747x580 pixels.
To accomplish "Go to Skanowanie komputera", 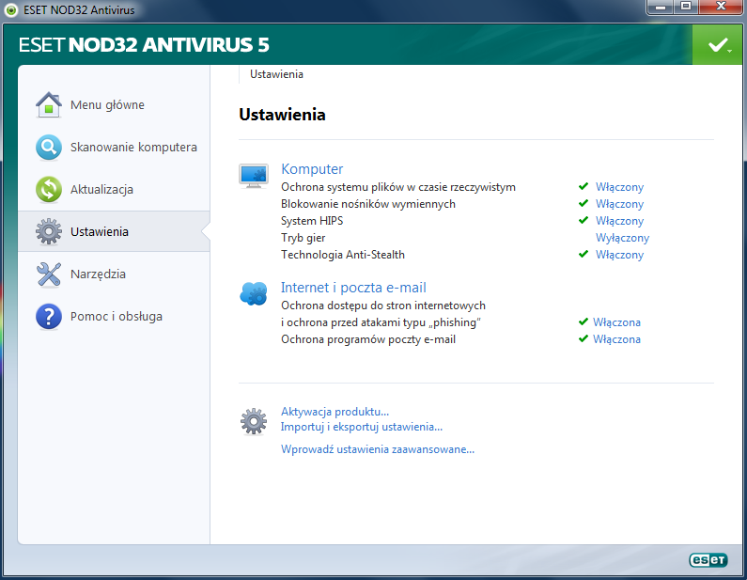I will tap(133, 148).
